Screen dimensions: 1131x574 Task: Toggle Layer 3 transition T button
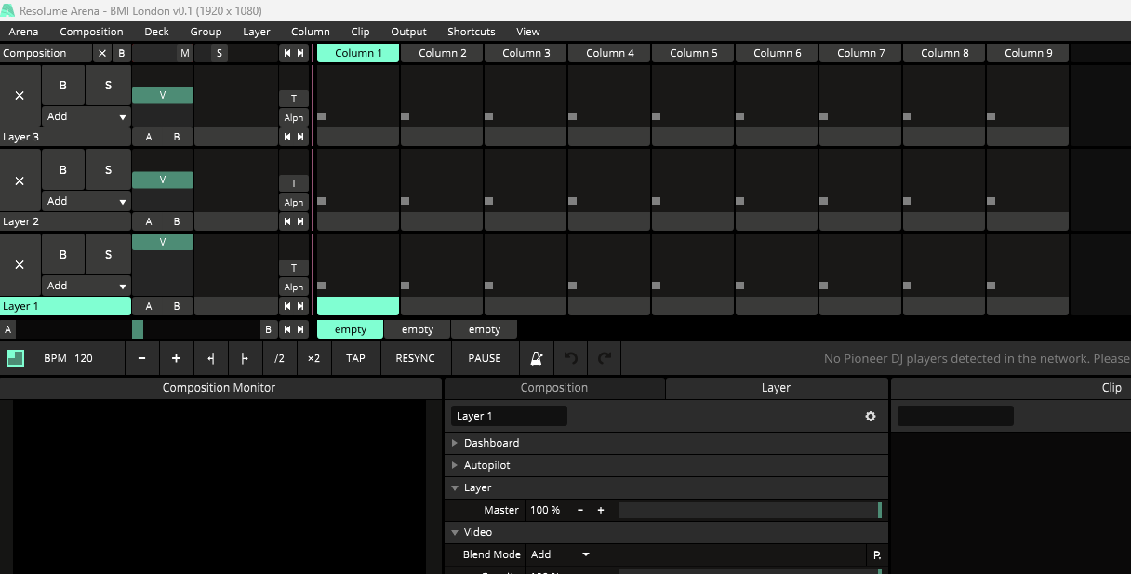pyautogui.click(x=294, y=99)
